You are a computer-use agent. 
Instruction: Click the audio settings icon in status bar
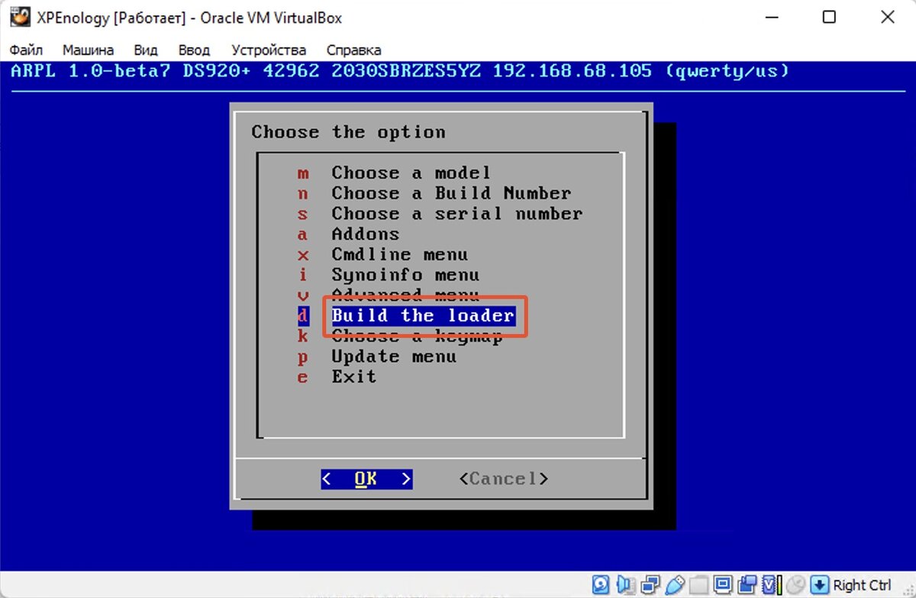625,585
